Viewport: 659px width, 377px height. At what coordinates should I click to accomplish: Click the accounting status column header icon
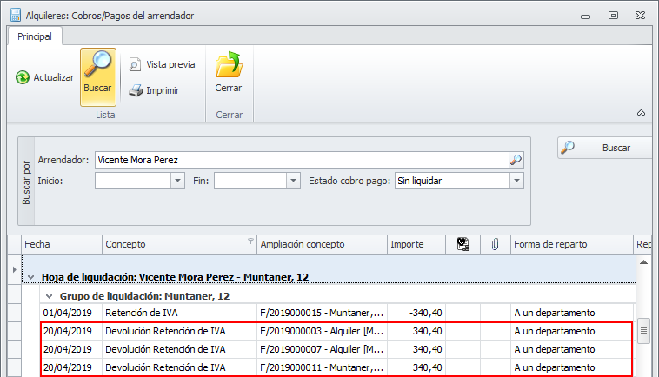463,244
